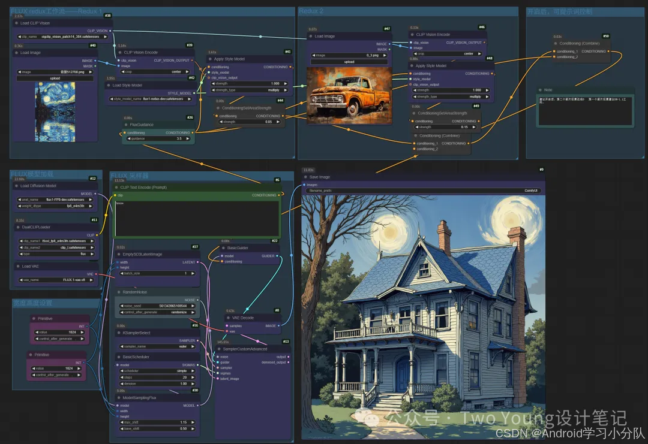This screenshot has height=444, width=648.
Task: Collapse the Note node using its title dot
Action: 540,90
